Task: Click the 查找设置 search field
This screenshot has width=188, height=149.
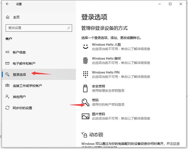Action: click(x=39, y=28)
